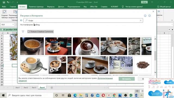Launch Yandex browser from taskbar
The image size is (174, 98).
click(109, 95)
